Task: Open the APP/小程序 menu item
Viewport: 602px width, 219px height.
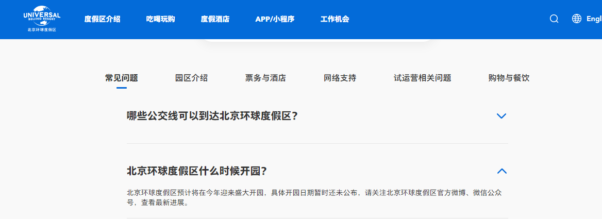Action: click(275, 20)
